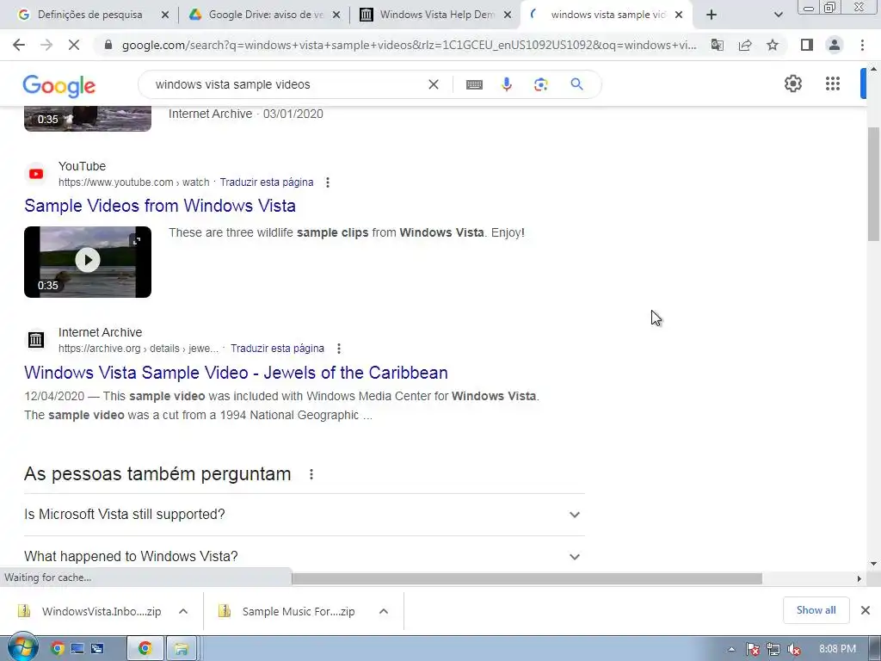Stop loading the page
The height and width of the screenshot is (661, 881).
[x=74, y=45]
